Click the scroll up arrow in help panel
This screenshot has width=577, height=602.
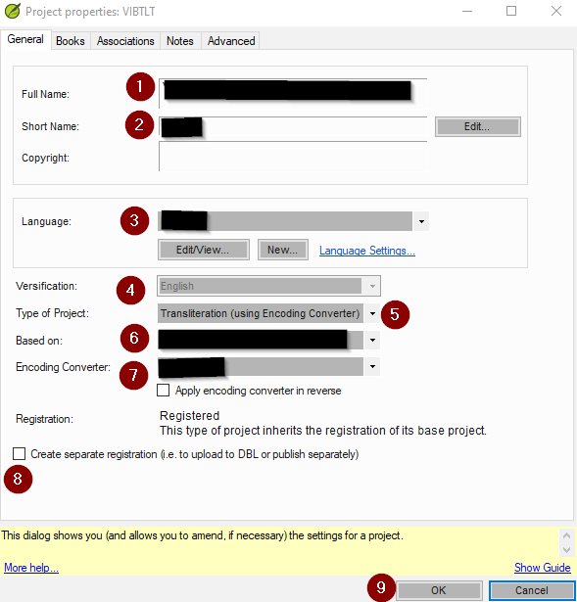click(x=566, y=534)
